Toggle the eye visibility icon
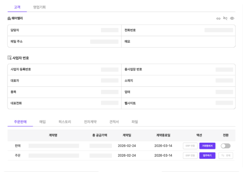The height and width of the screenshot is (172, 243). tap(232, 18)
